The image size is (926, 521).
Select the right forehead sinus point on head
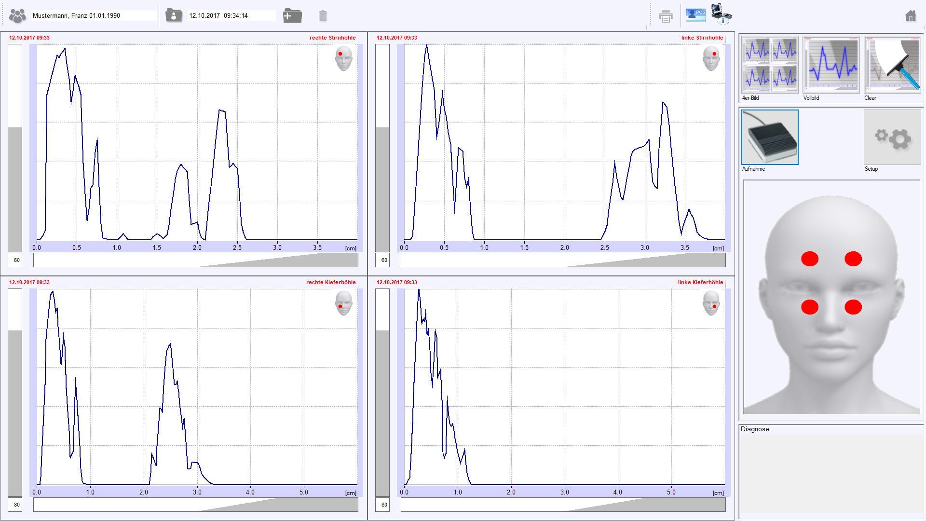810,259
